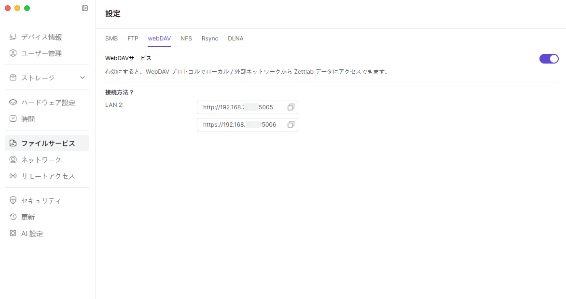
Task: Open the AI 設定 menu item
Action: [x=32, y=234]
